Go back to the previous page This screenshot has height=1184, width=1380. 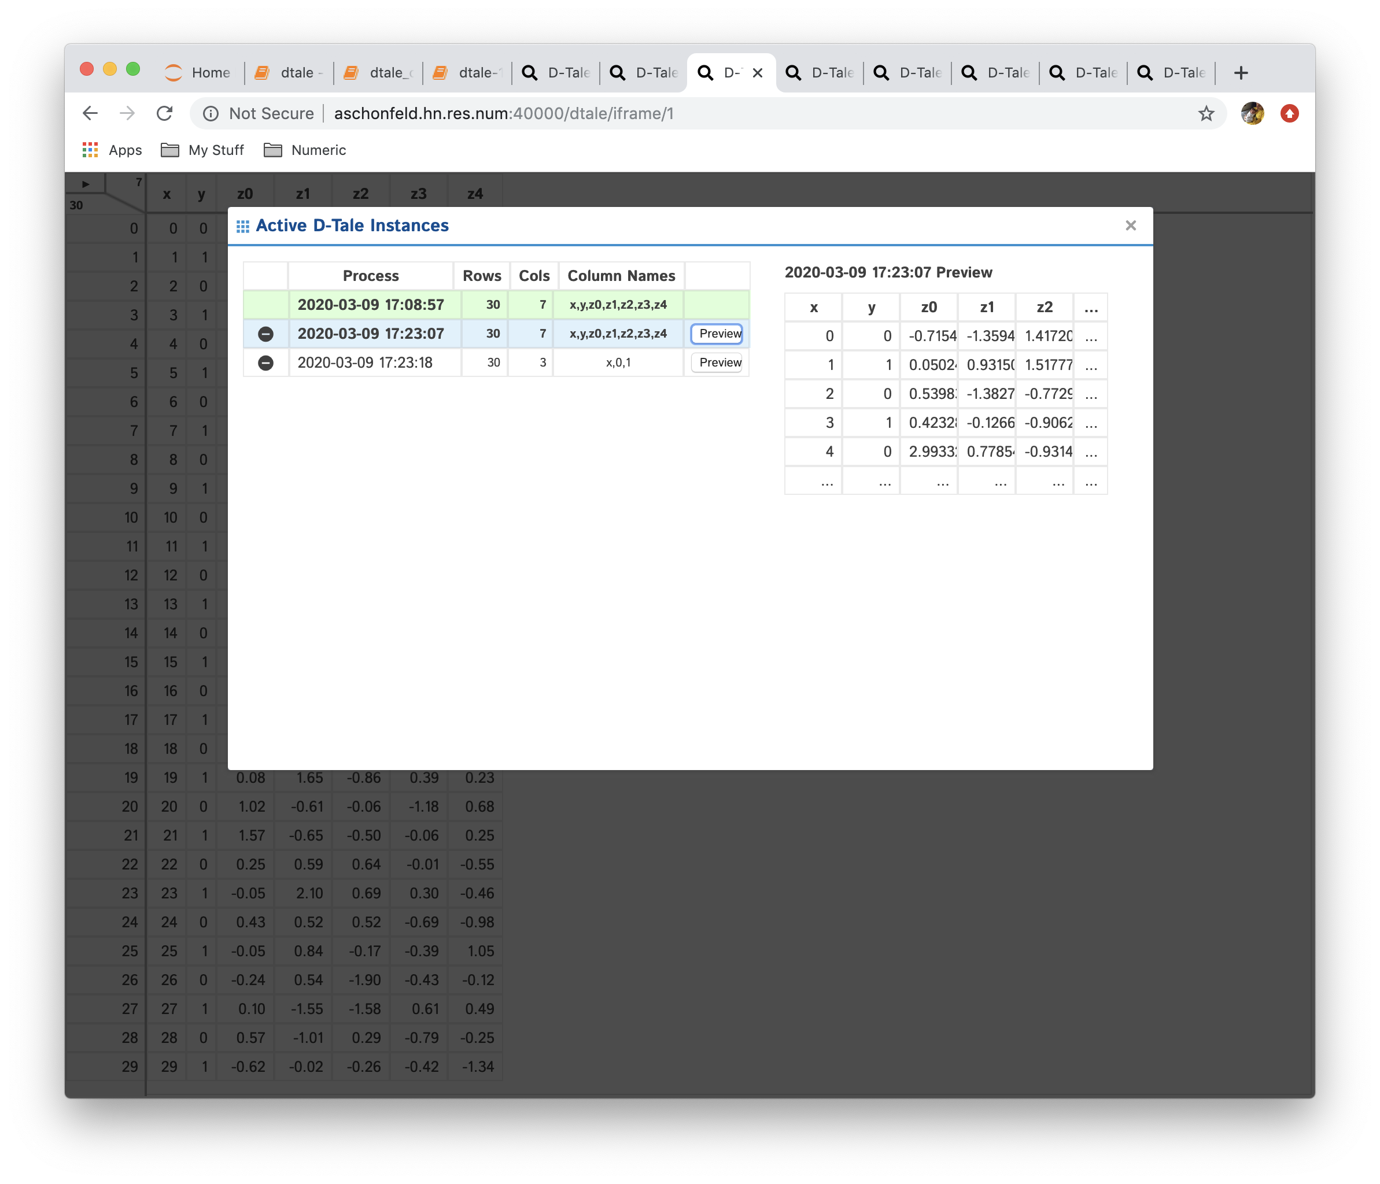[x=91, y=114]
